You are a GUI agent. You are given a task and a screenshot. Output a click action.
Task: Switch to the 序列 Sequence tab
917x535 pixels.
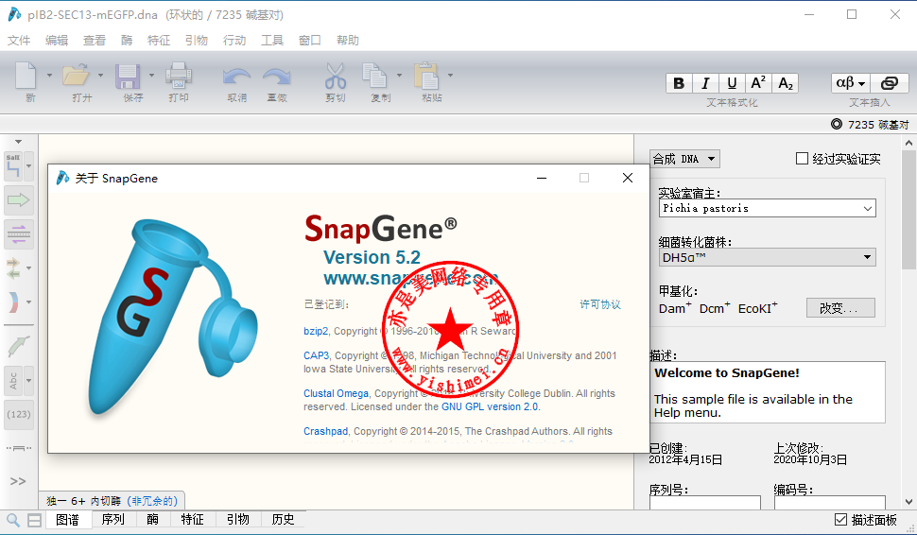112,519
